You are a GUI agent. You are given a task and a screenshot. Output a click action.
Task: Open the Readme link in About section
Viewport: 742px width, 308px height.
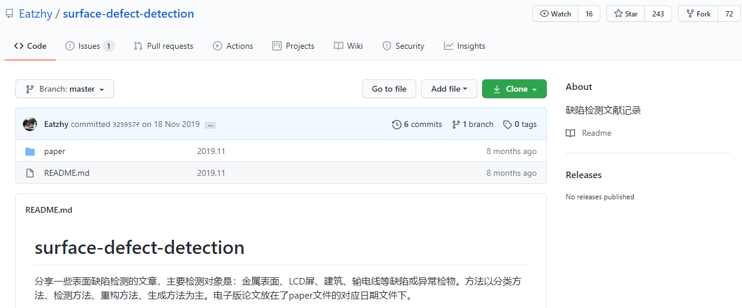coord(597,133)
